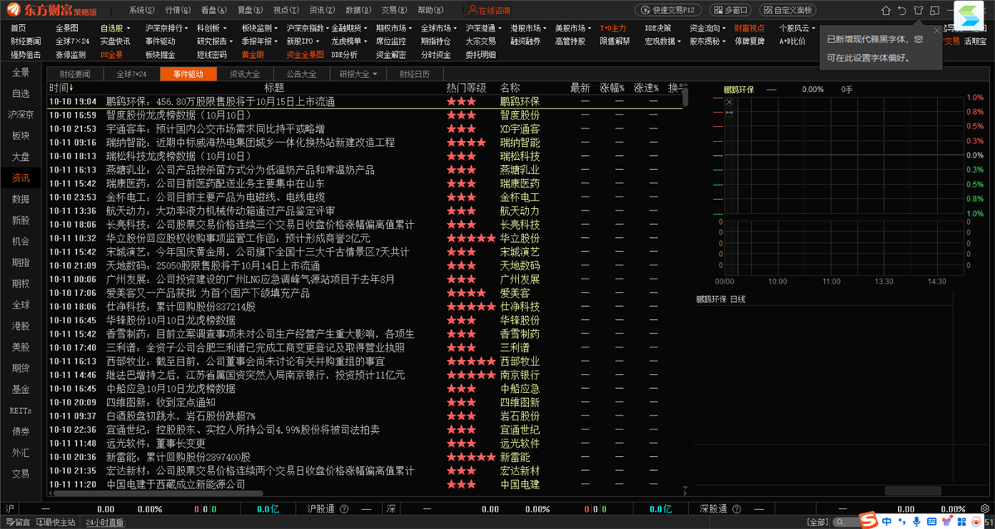
Task: Open news 智度股份龙虎榜数据（10月10日）
Action: coord(178,115)
